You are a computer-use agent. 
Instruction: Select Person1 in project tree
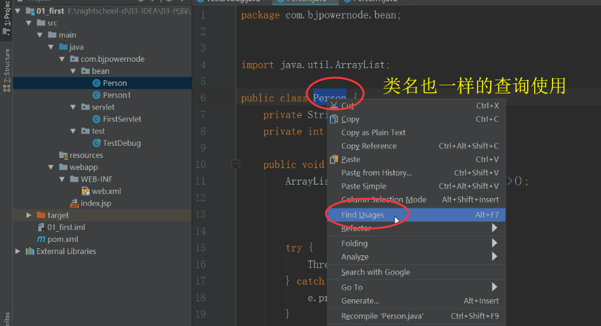coord(117,95)
